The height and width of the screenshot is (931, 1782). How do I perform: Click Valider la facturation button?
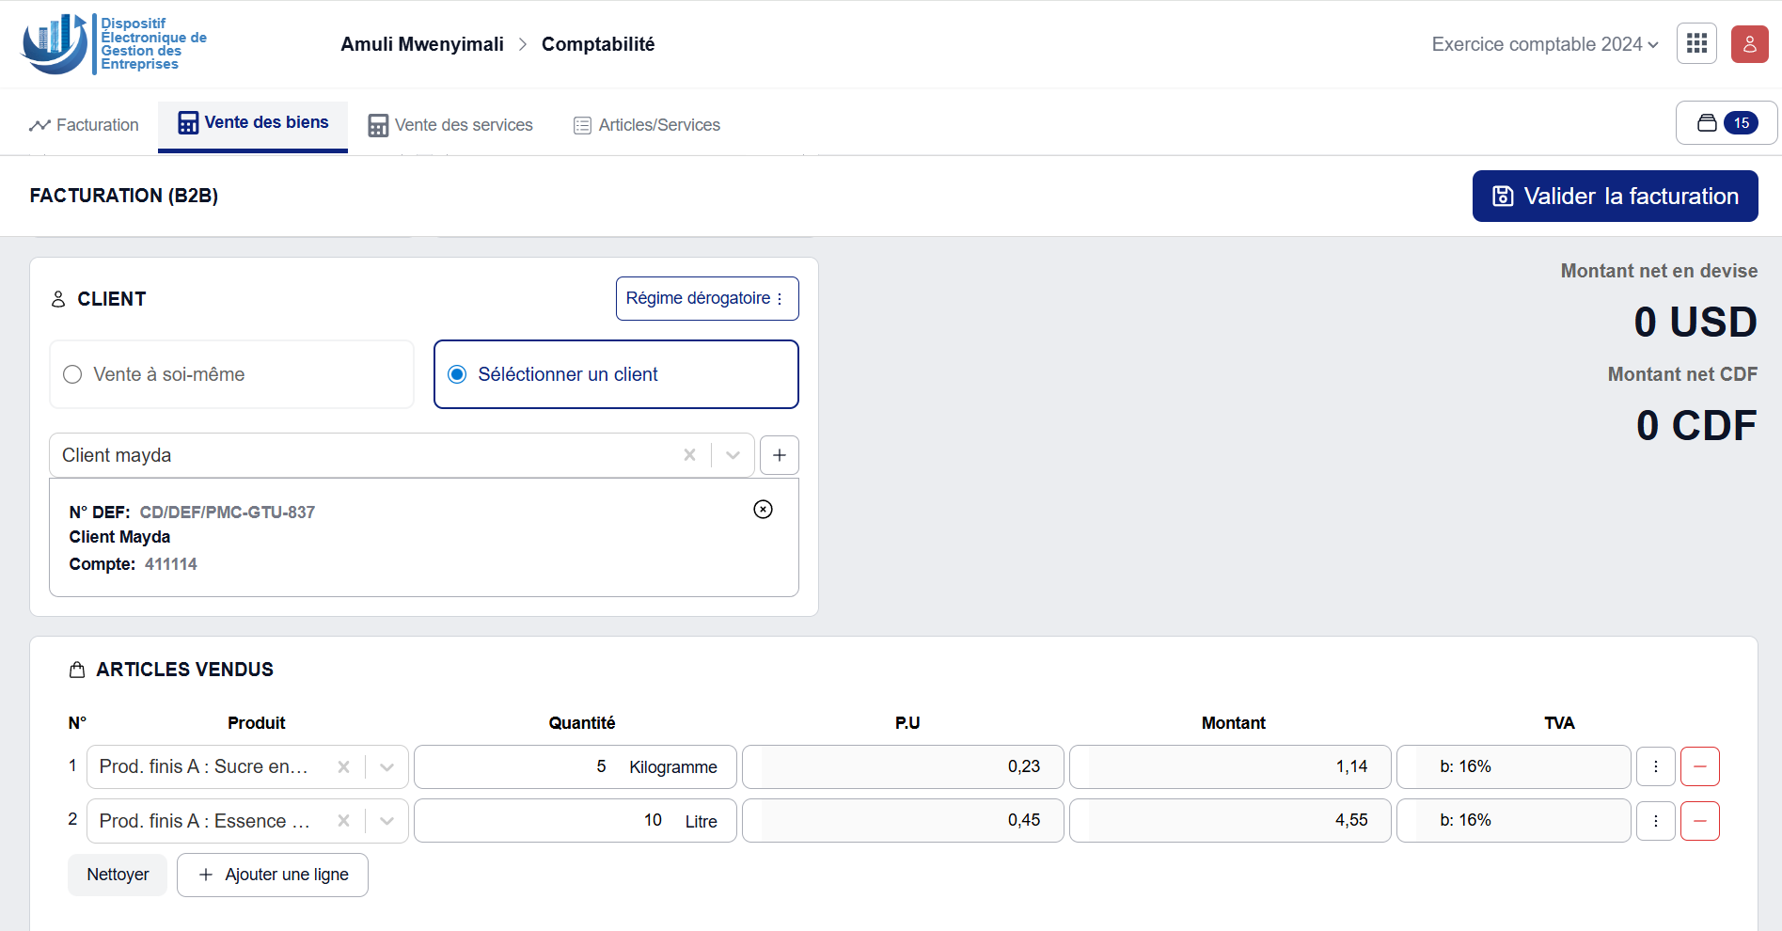tap(1615, 197)
